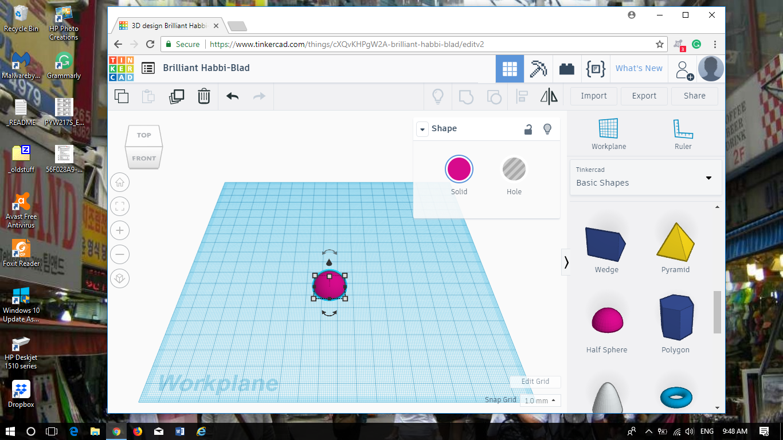Screen dimensions: 783x440
Task: Open the Minecraft pickaxe mode
Action: (x=538, y=69)
